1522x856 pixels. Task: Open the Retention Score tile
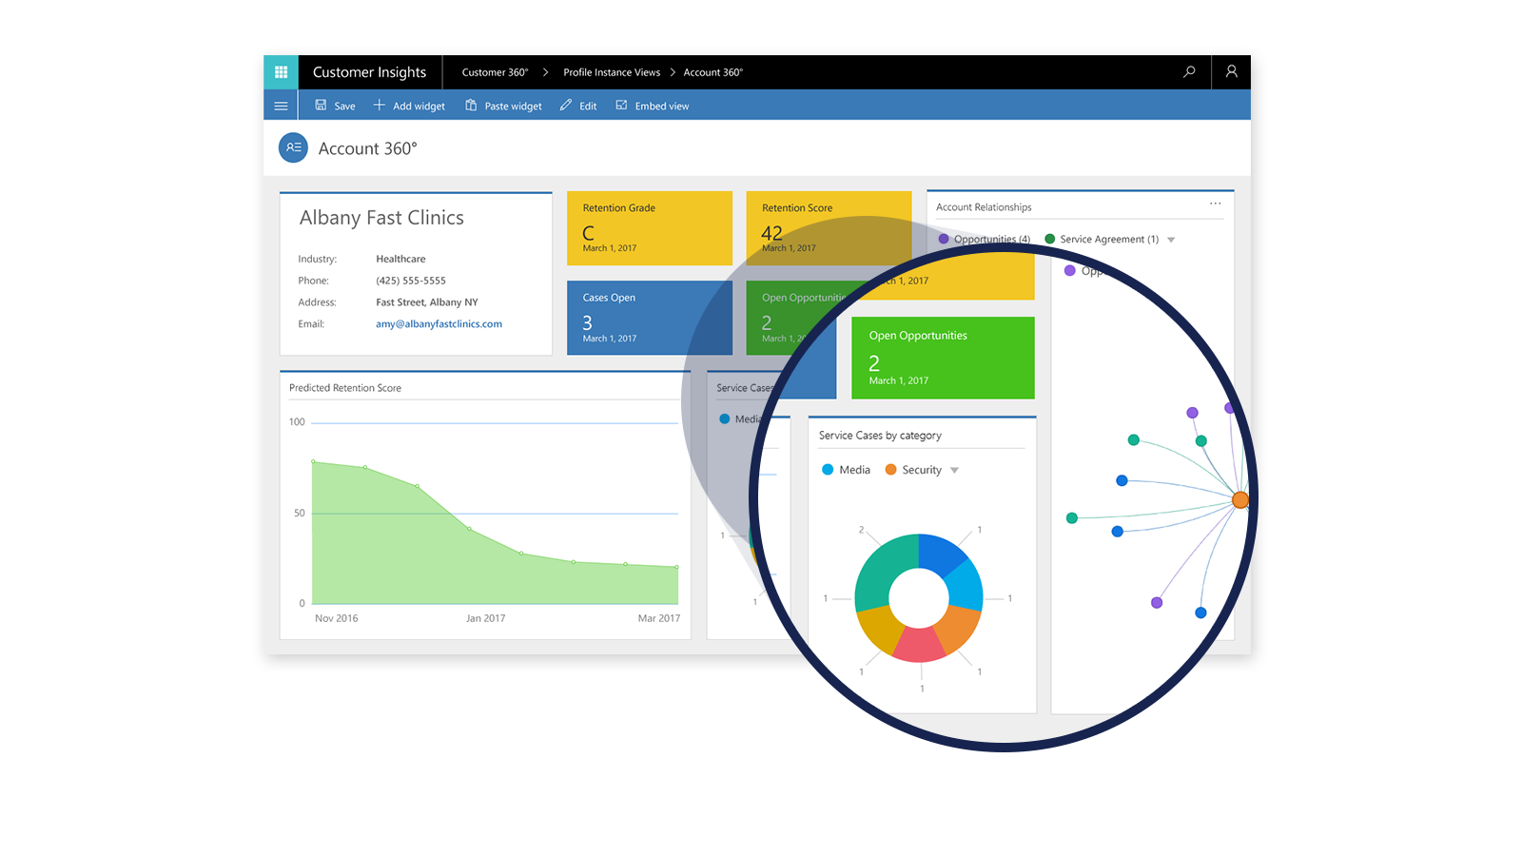pyautogui.click(x=829, y=228)
